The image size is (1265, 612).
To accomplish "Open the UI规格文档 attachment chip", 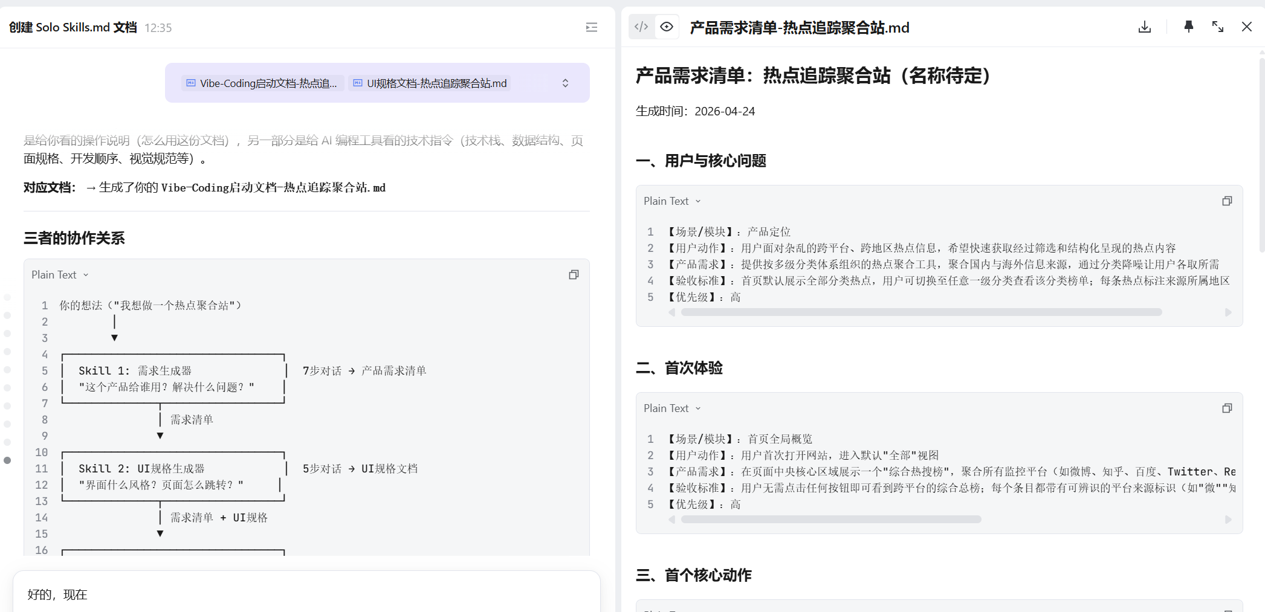I will 430,83.
